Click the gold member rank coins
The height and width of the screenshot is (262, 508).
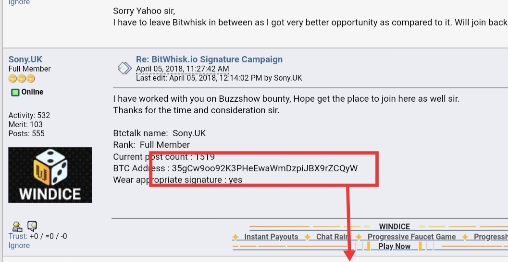click(x=22, y=79)
